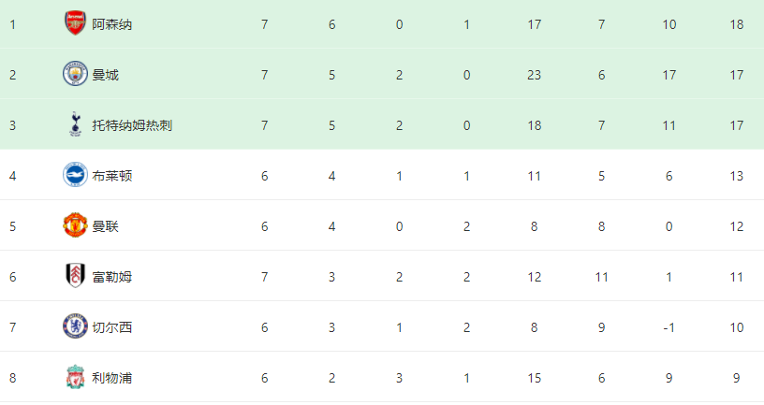Click the Arsenal club crest icon
Image resolution: width=764 pixels, height=405 pixels.
pos(75,23)
